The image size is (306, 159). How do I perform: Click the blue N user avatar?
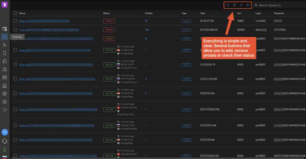pos(4,132)
